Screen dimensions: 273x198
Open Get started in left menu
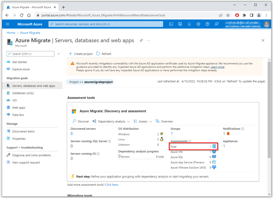19,62
